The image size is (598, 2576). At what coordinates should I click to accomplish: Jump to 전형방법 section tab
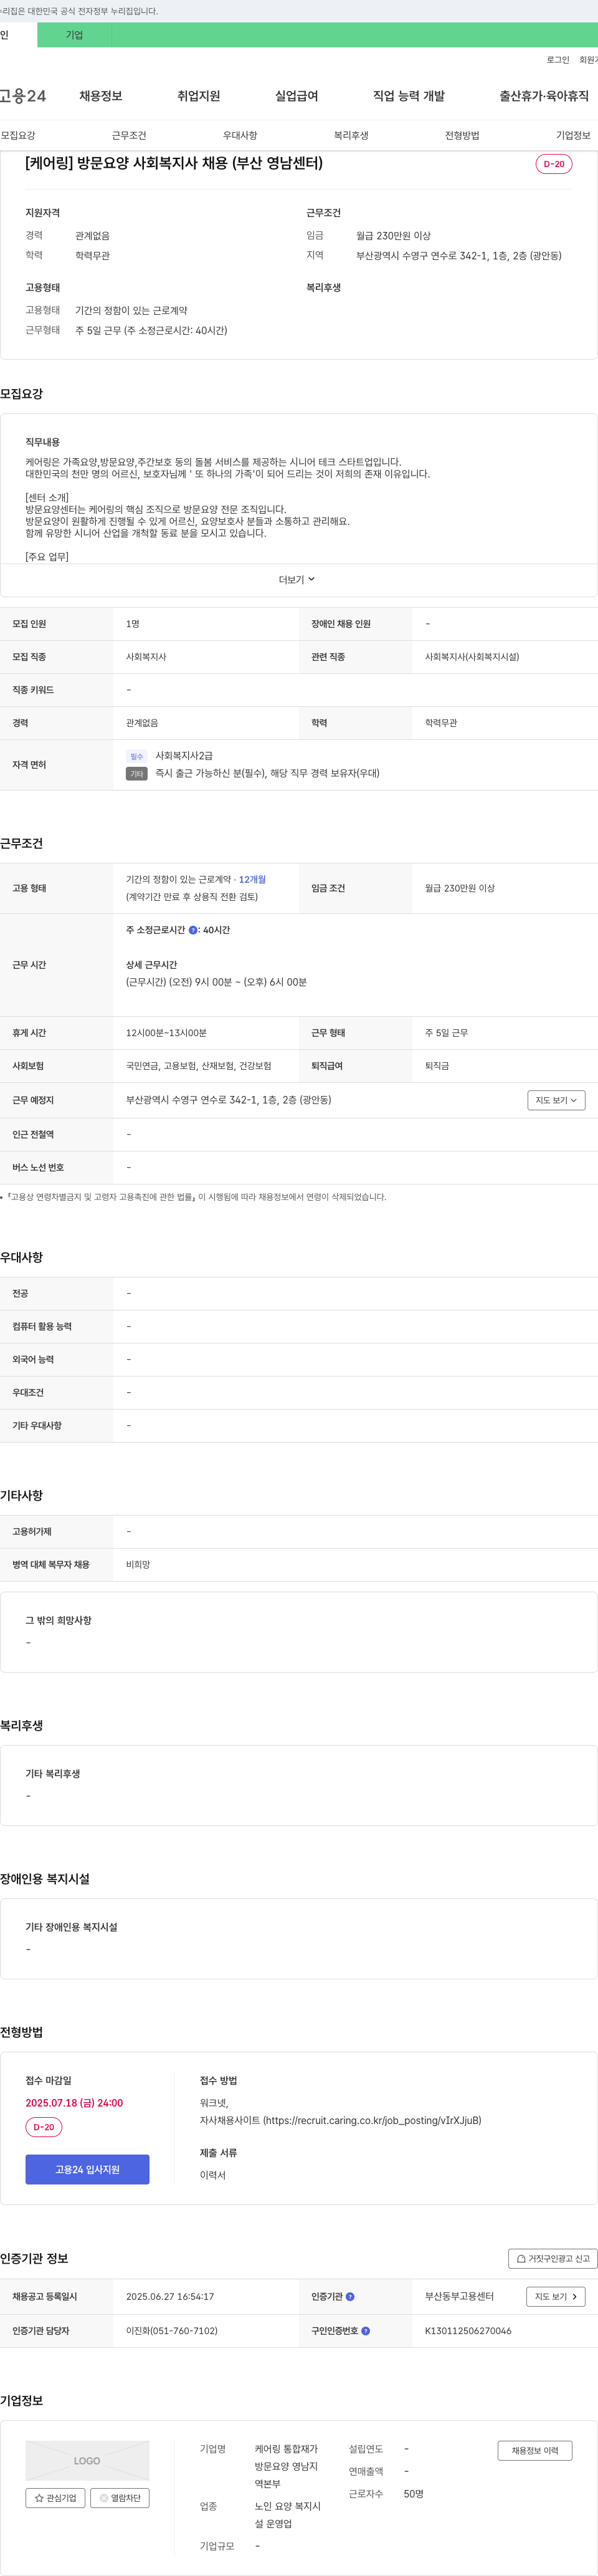click(462, 135)
